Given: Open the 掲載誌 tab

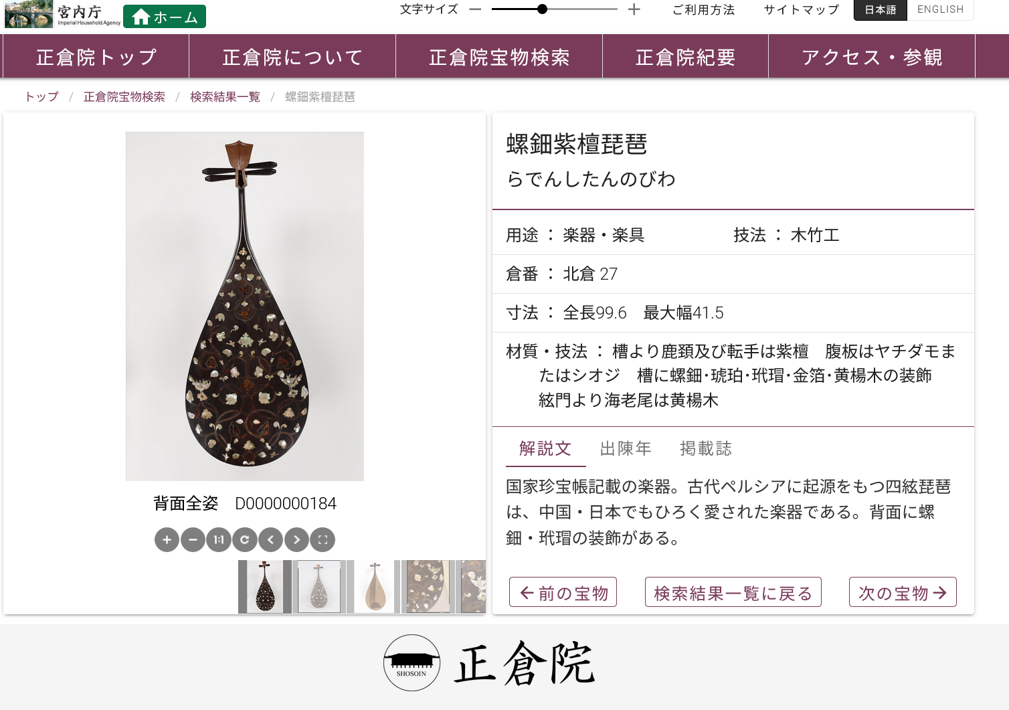Looking at the screenshot, I should point(706,448).
